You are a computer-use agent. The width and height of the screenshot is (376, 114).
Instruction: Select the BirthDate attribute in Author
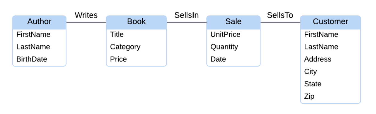coord(32,59)
